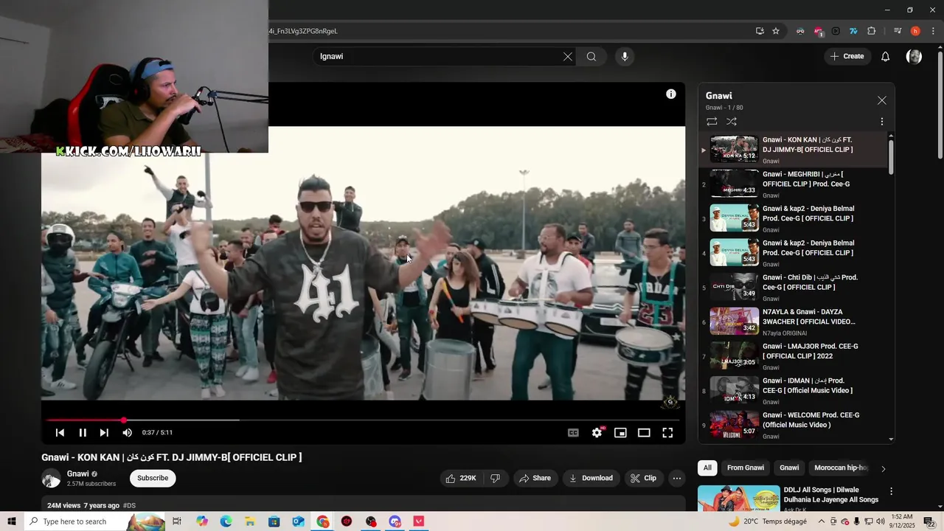The image size is (944, 531).
Task: Skip to the next video in playlist
Action: (104, 433)
